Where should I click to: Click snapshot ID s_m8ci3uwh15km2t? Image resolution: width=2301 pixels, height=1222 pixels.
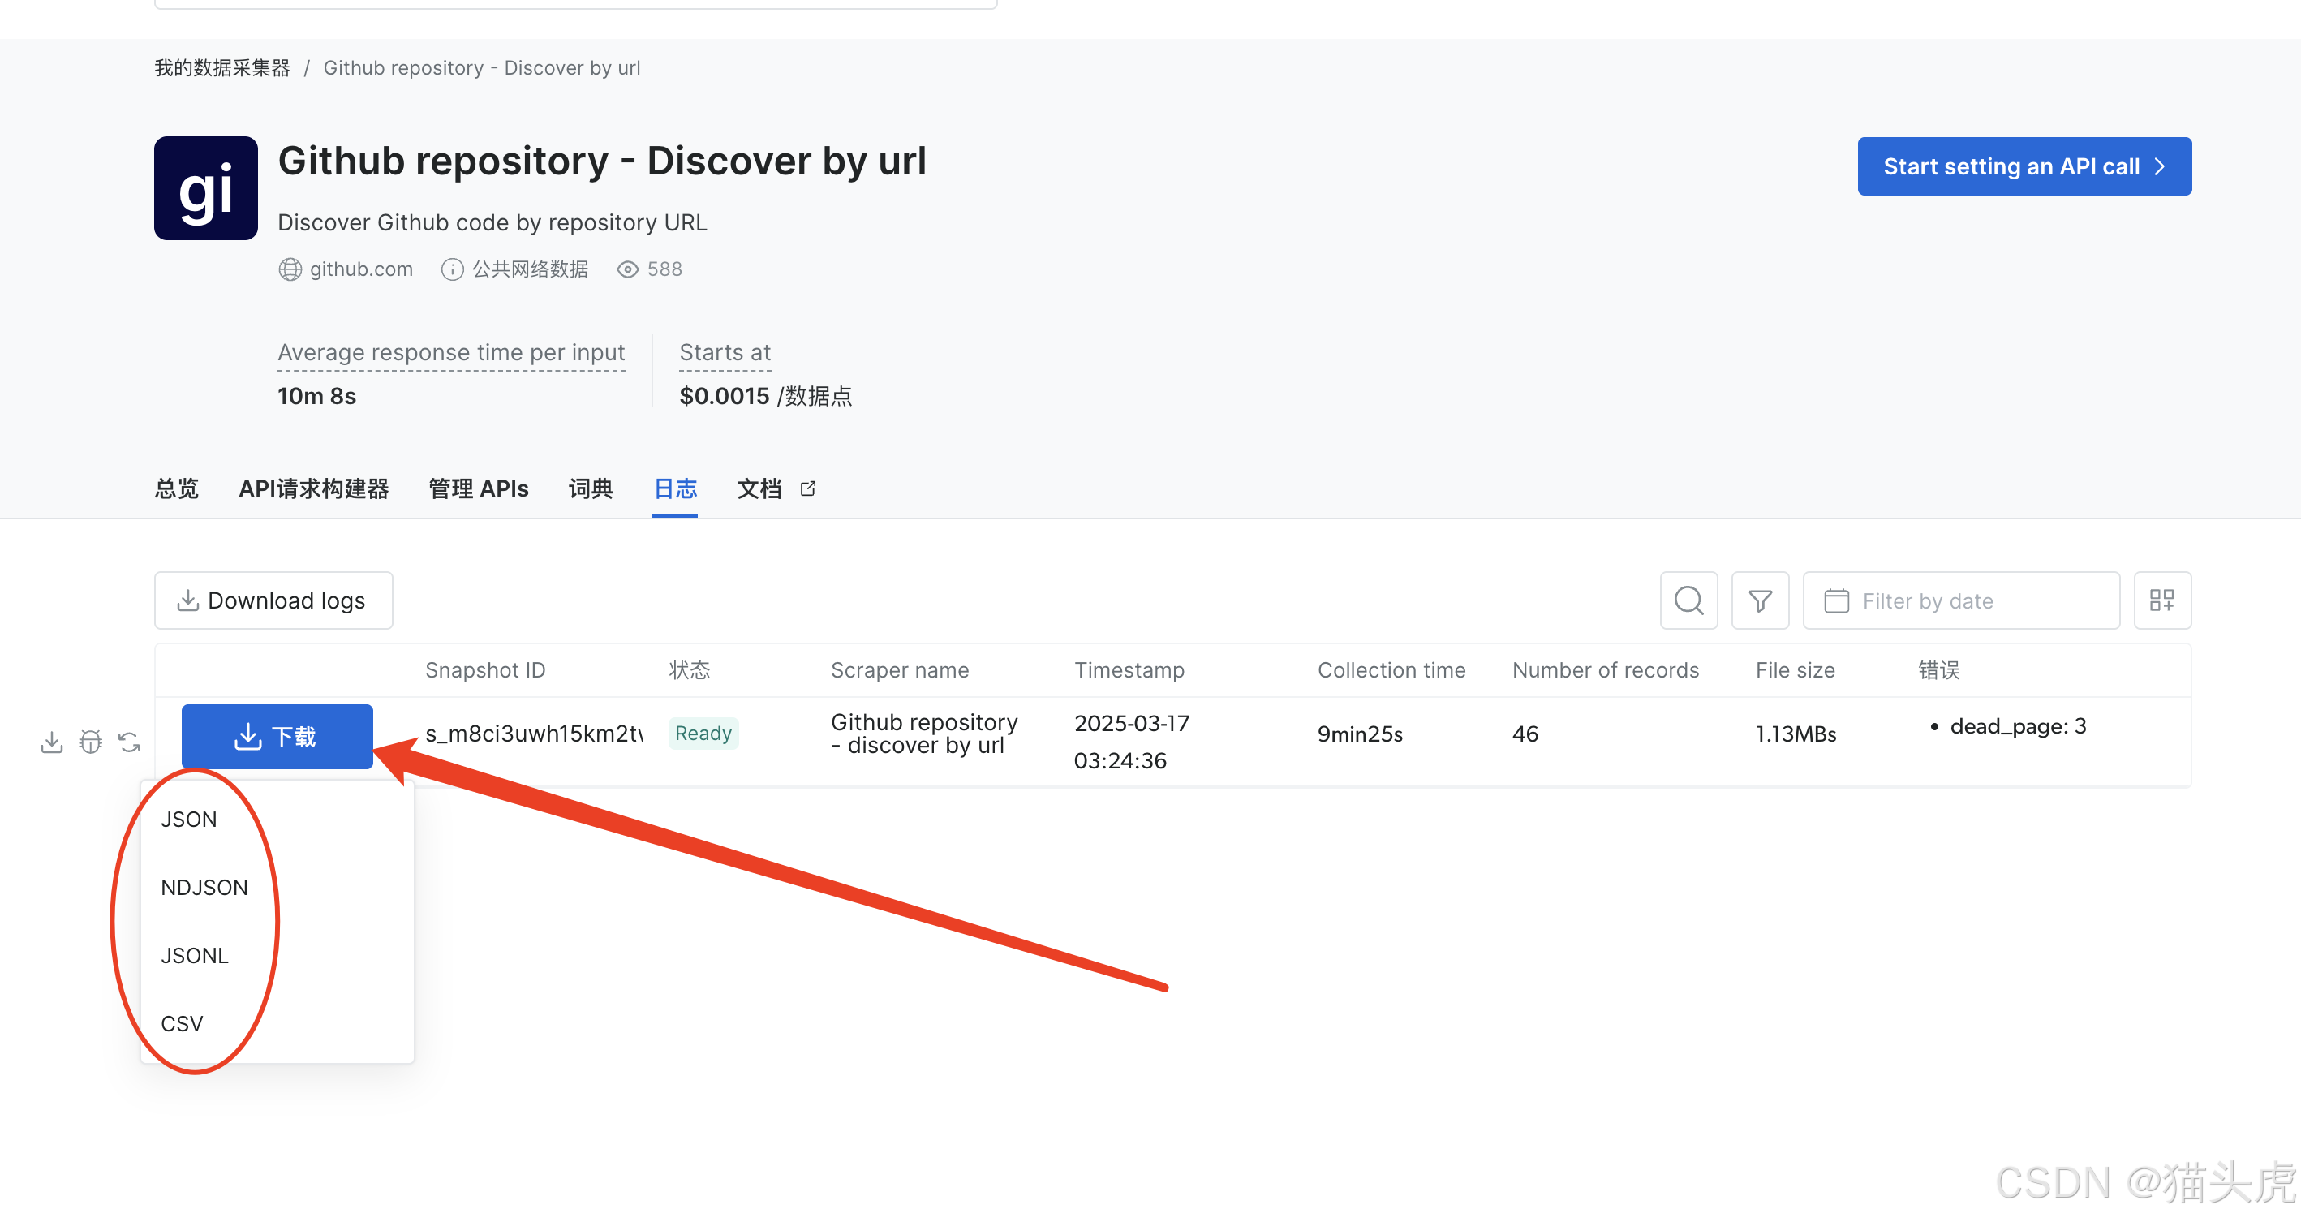(x=534, y=734)
